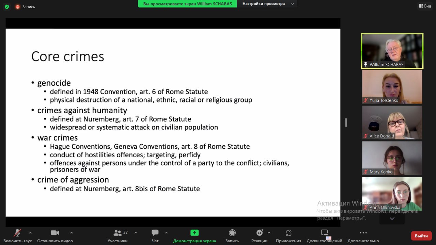Open the view settings dropdown at top
This screenshot has height=245, width=436.
tap(267, 4)
